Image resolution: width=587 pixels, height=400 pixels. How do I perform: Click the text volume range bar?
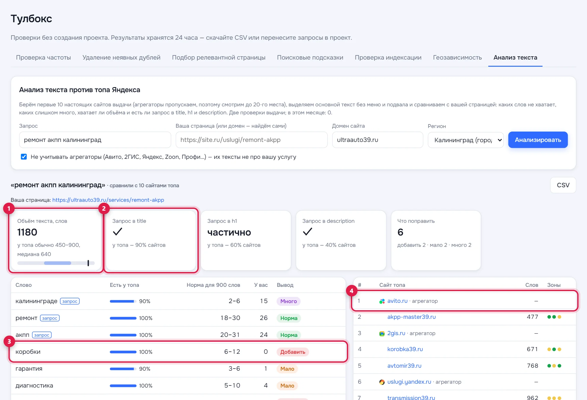click(x=56, y=263)
